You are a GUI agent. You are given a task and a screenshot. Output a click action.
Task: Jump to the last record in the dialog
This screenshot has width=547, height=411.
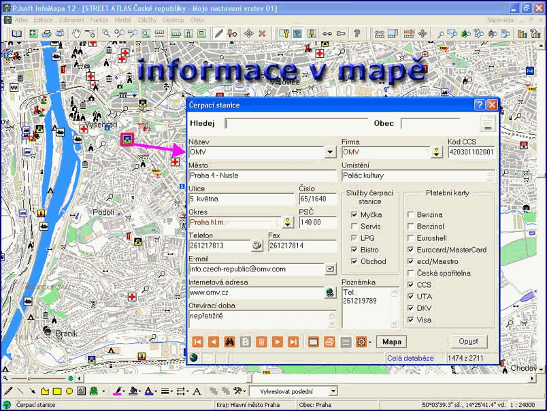(293, 342)
